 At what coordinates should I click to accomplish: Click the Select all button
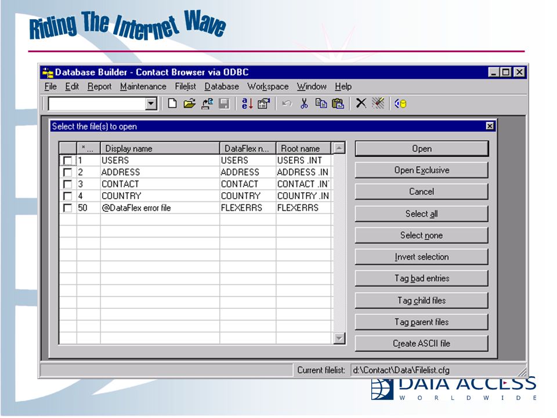pyautogui.click(x=422, y=214)
